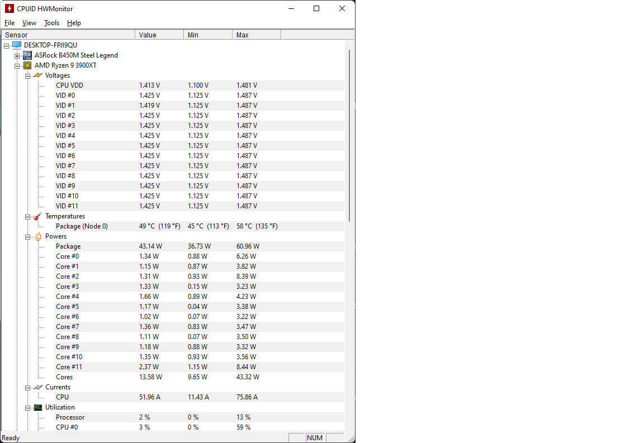Click the Min column header
This screenshot has height=443, width=644.
(208, 35)
